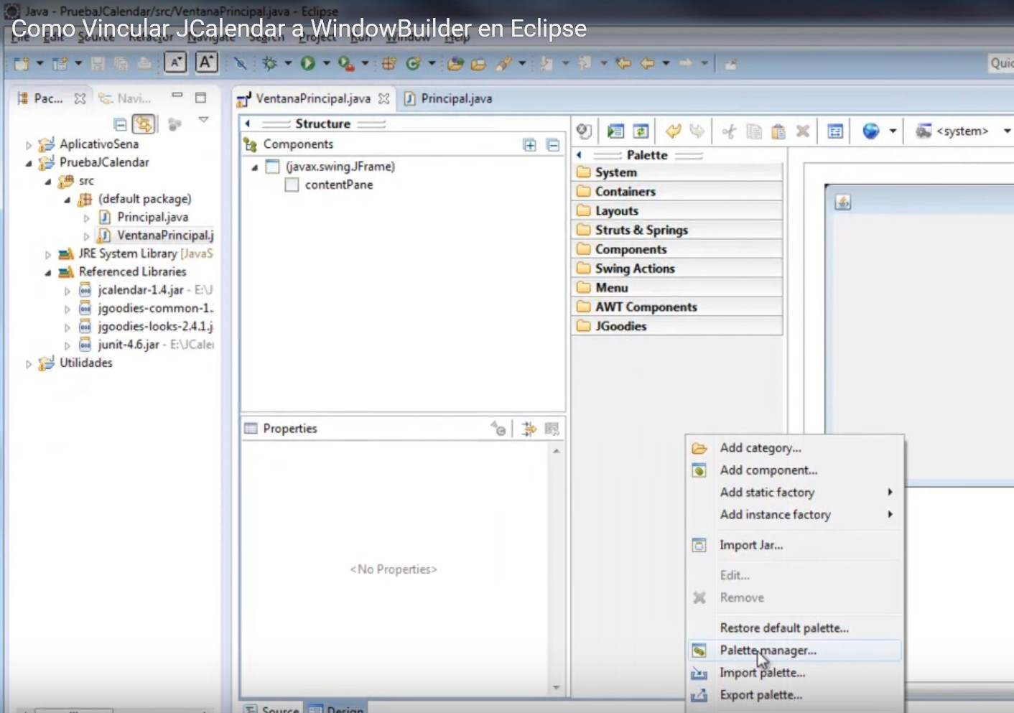Click Show advanced properties icon in Properties

(x=529, y=429)
